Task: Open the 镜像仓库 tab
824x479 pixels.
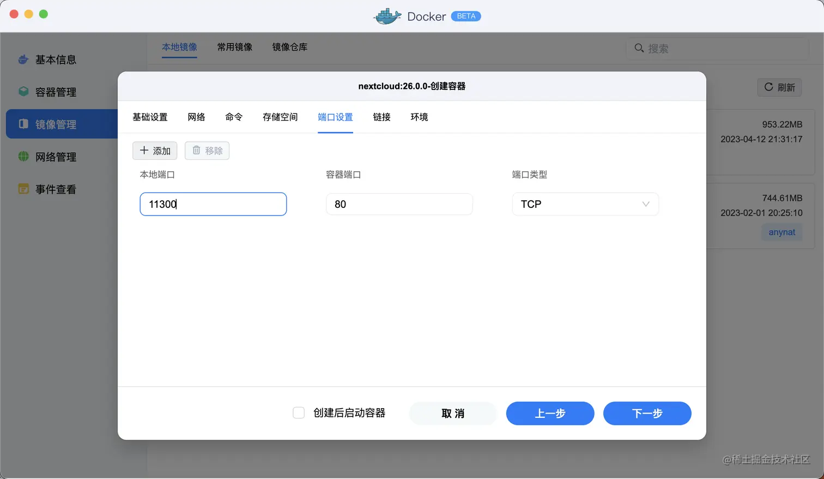Action: coord(290,47)
